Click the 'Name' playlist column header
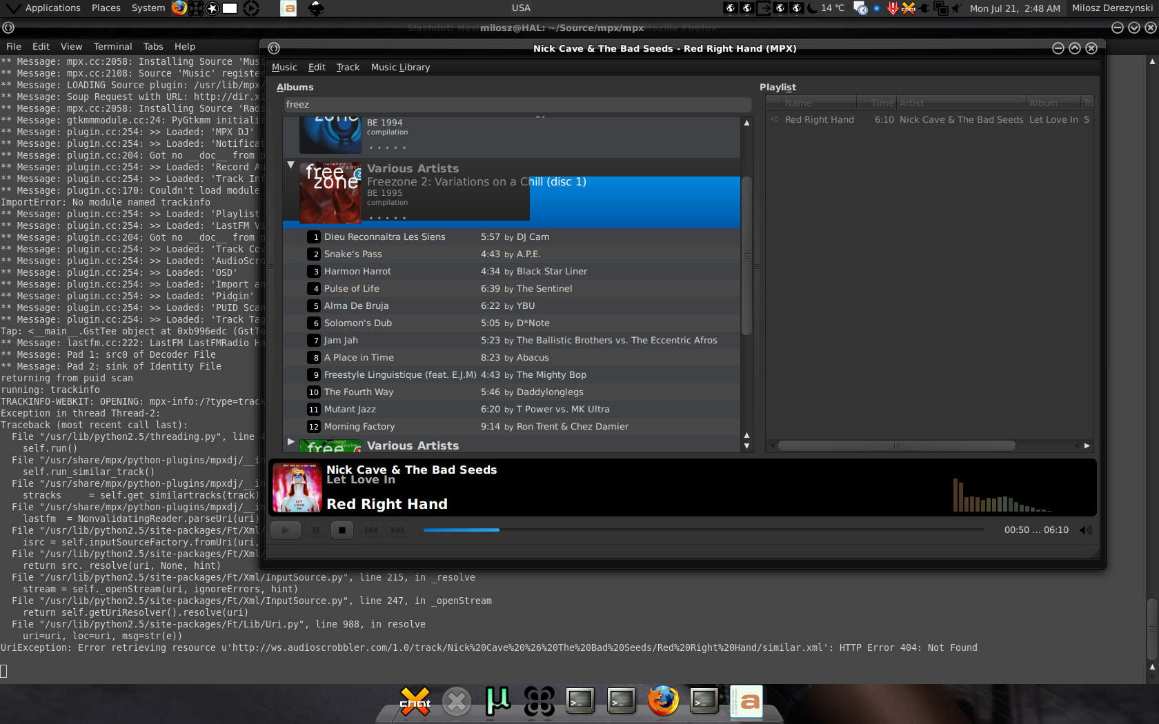 pos(819,103)
